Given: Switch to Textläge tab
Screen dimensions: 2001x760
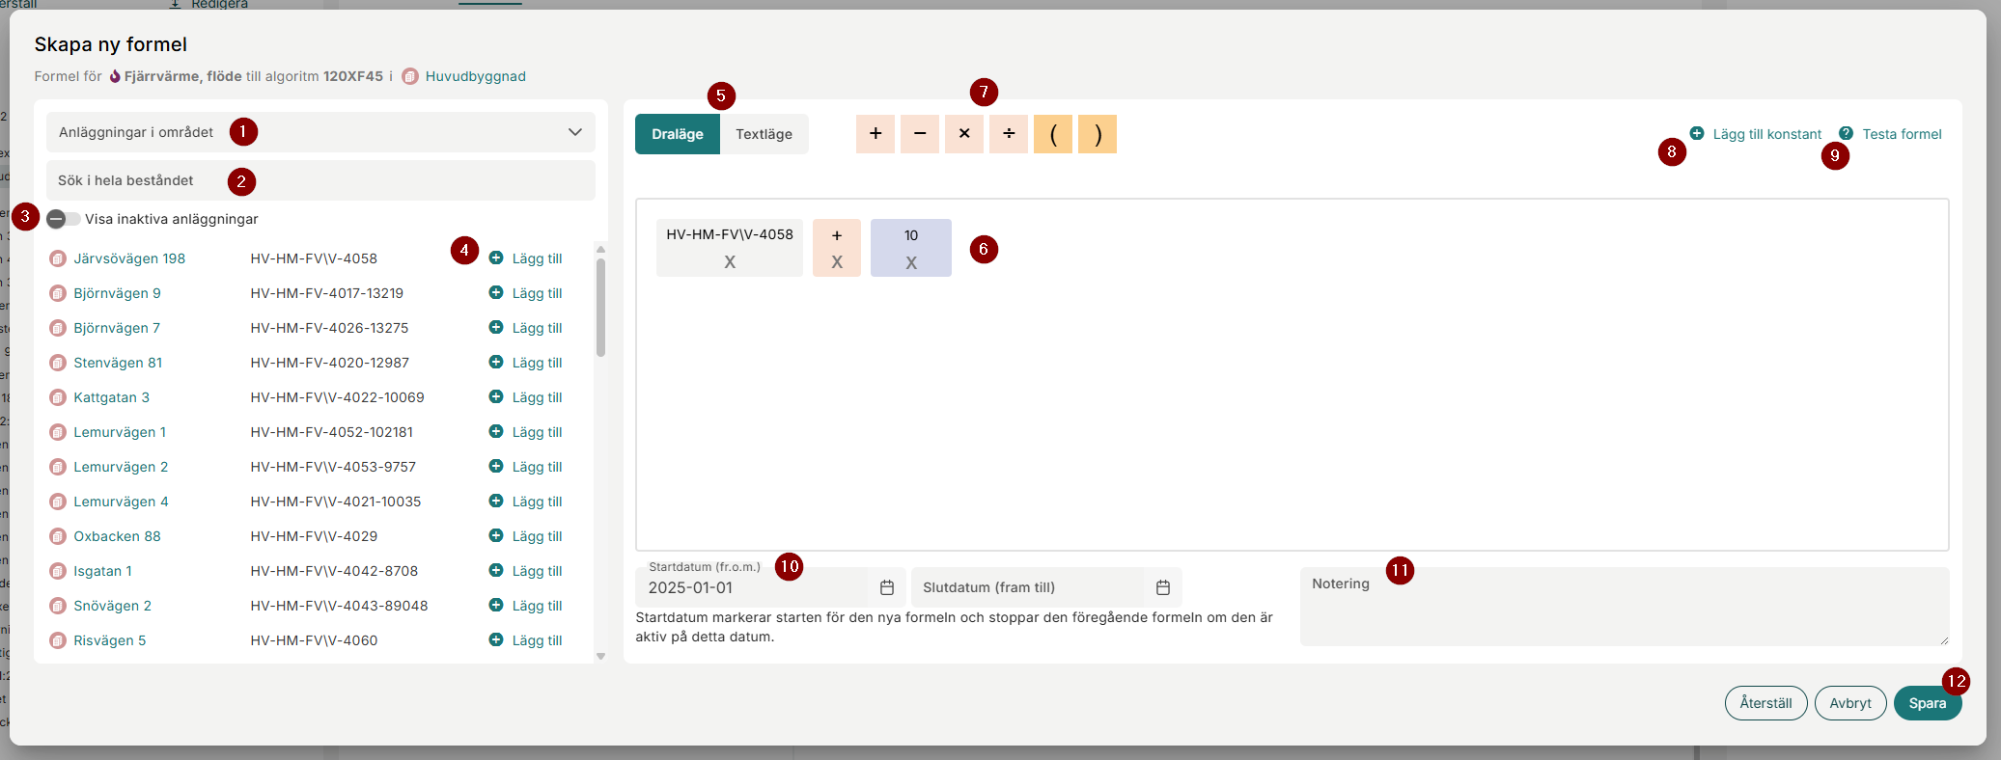Looking at the screenshot, I should (764, 134).
